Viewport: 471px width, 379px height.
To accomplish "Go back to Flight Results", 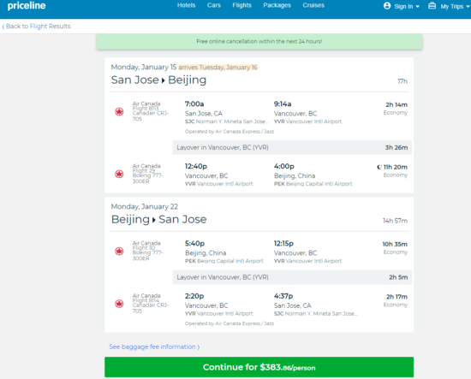I will pyautogui.click(x=36, y=27).
